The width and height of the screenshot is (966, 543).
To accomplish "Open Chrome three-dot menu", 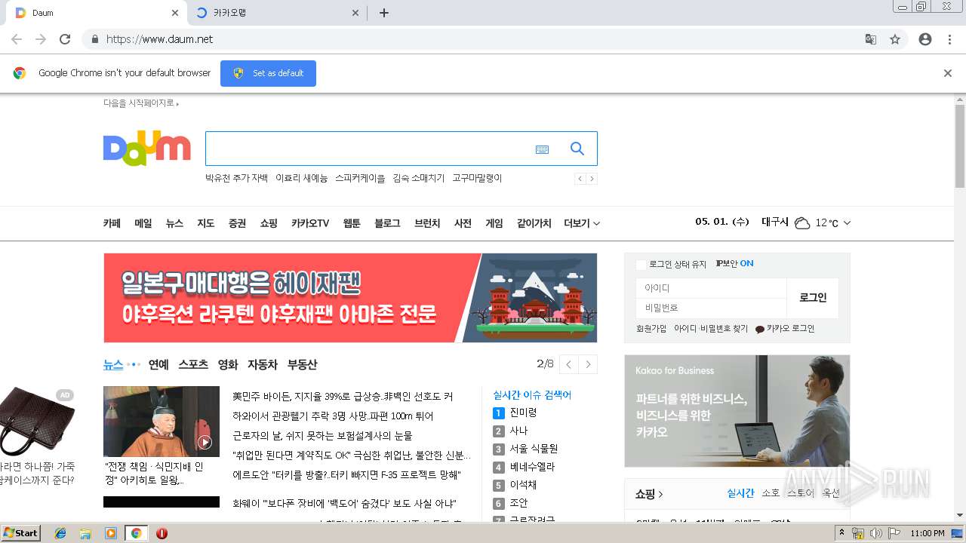I will tap(949, 39).
